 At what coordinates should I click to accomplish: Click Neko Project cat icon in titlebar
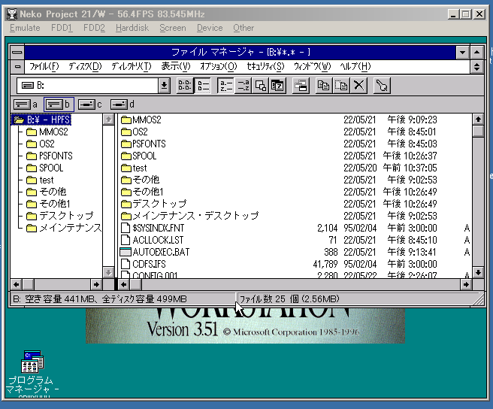(12, 14)
